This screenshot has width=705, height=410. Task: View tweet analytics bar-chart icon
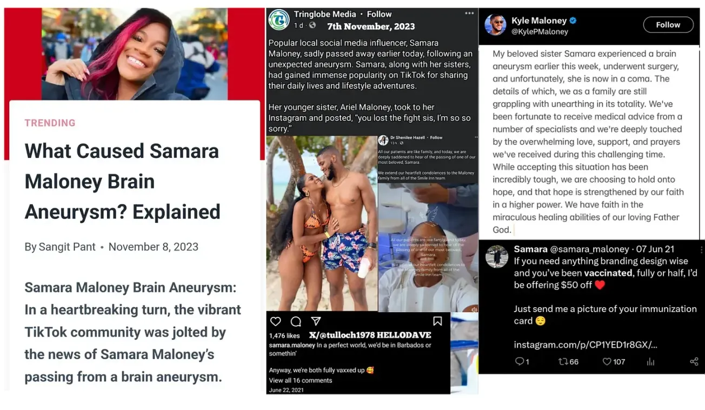click(651, 361)
